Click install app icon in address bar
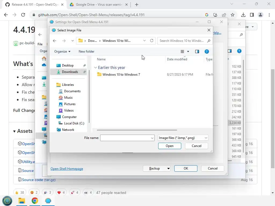Image resolution: width=275 pixels, height=206 pixels. tap(215, 15)
